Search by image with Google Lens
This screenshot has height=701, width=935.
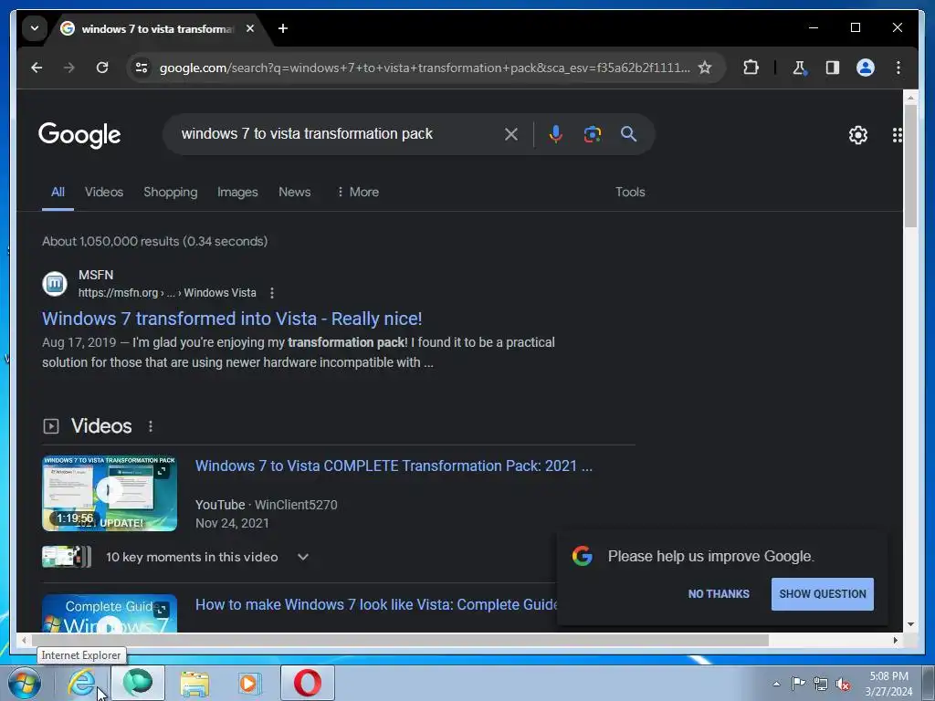click(592, 134)
